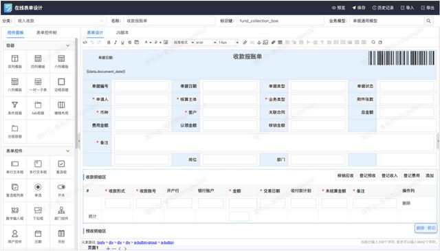Viewport: 440px width, 251px height.
Task: Toggle source code view in editor toolbar
Action: point(85,43)
